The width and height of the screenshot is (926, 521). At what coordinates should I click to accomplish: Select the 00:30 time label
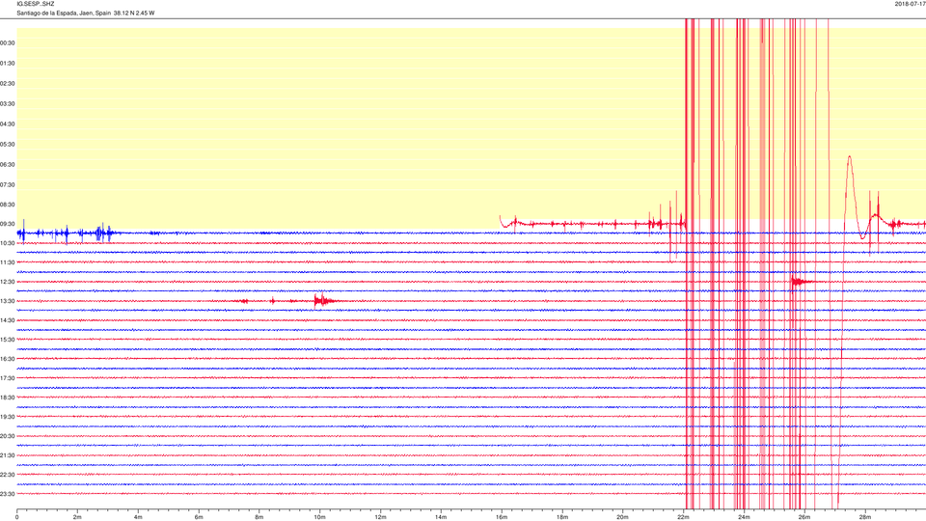pyautogui.click(x=8, y=43)
